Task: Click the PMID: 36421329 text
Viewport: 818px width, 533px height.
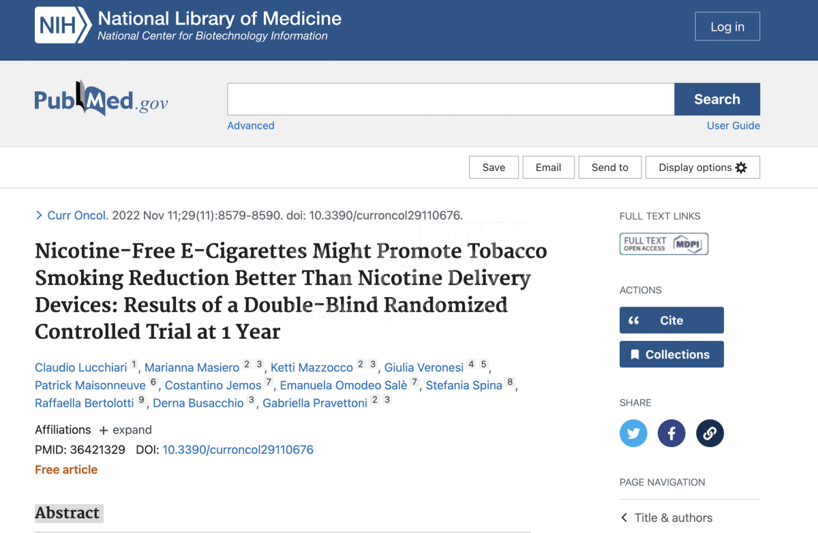Action: (80, 450)
